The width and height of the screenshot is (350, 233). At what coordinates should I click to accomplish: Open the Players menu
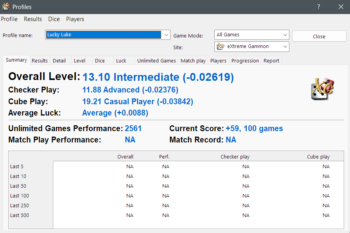(75, 19)
